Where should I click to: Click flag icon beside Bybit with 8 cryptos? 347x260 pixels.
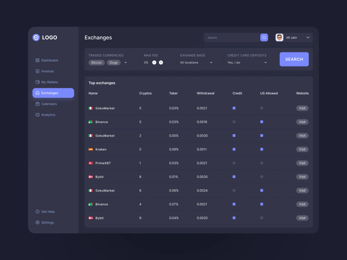coord(91,177)
